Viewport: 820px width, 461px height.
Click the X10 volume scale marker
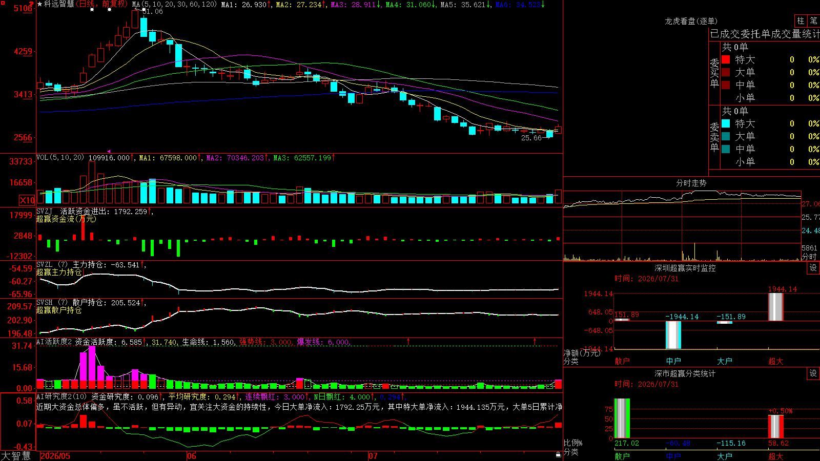coord(27,200)
